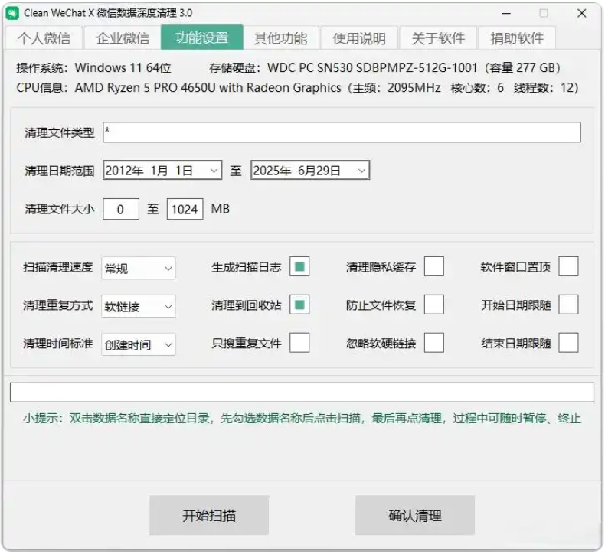Open the 清理重复方式 dropdown

pyautogui.click(x=139, y=306)
